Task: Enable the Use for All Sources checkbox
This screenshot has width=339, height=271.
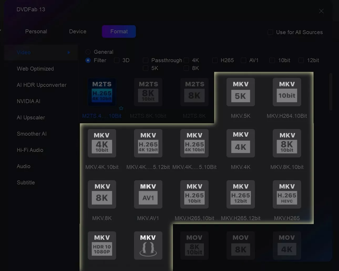Action: pyautogui.click(x=270, y=32)
